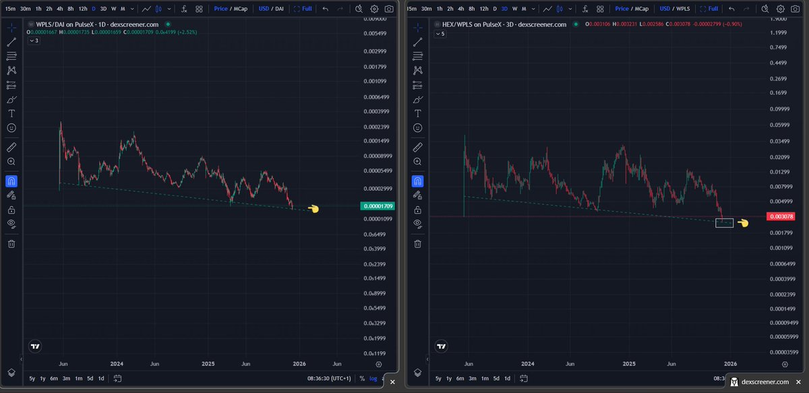Select text tool in right HEX chart
The height and width of the screenshot is (393, 809).
418,113
